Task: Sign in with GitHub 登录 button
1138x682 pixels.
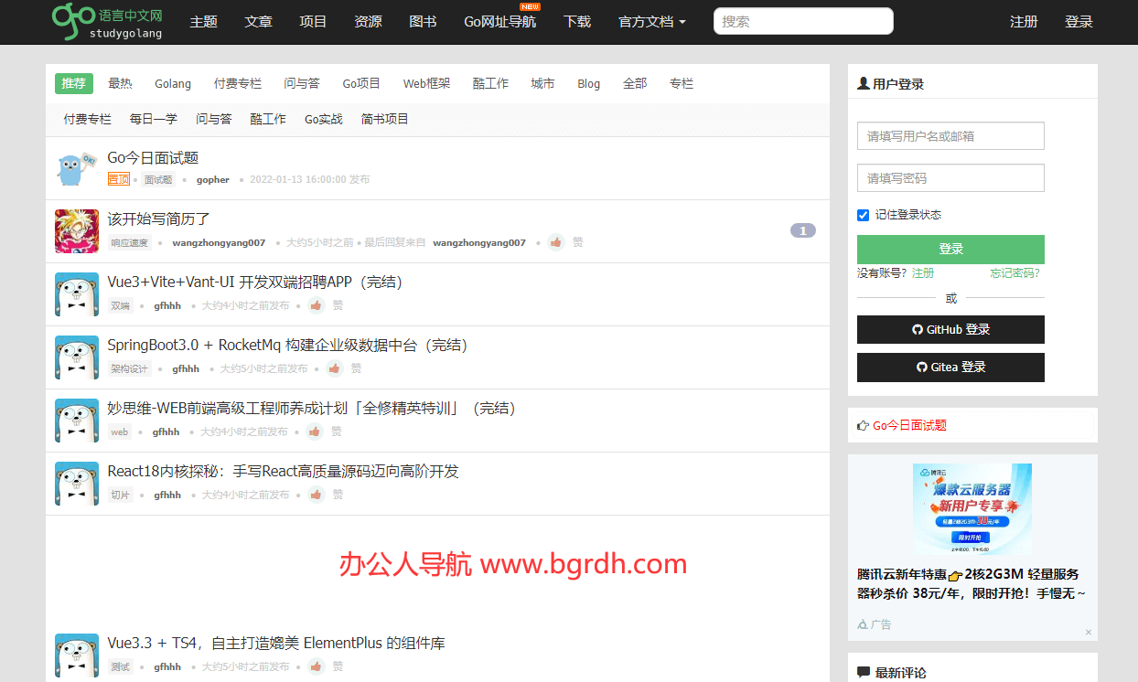Action: 950,329
